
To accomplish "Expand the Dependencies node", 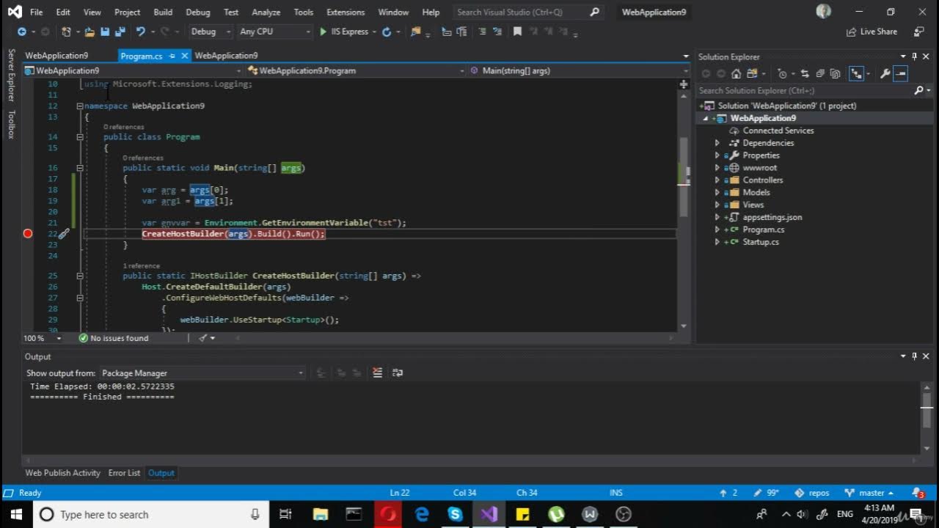I will coord(717,143).
